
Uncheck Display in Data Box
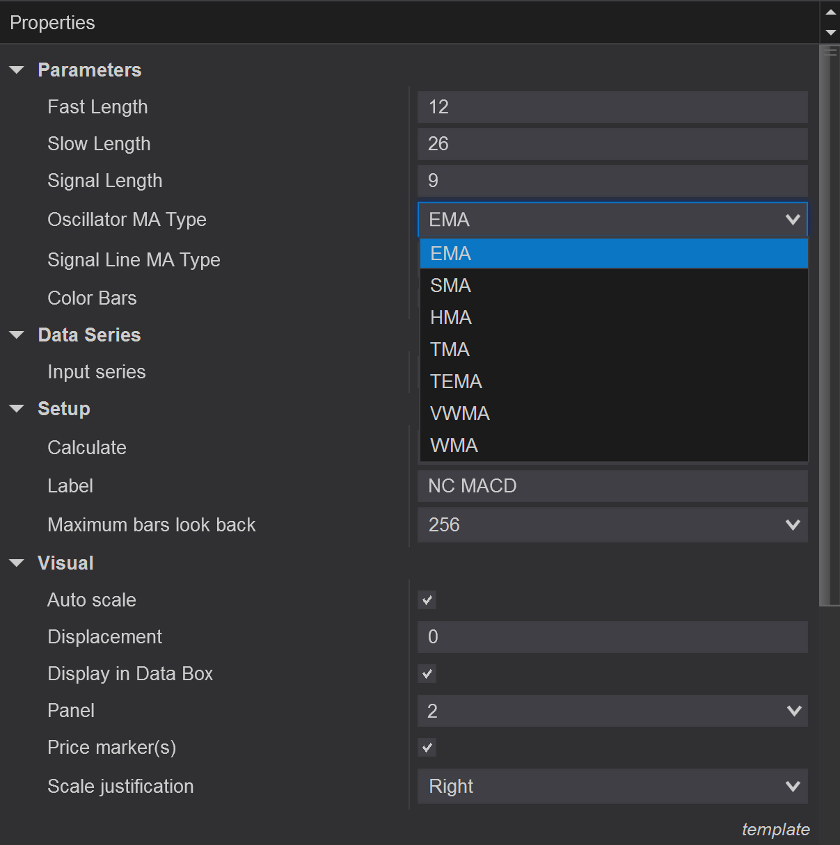pyautogui.click(x=427, y=673)
